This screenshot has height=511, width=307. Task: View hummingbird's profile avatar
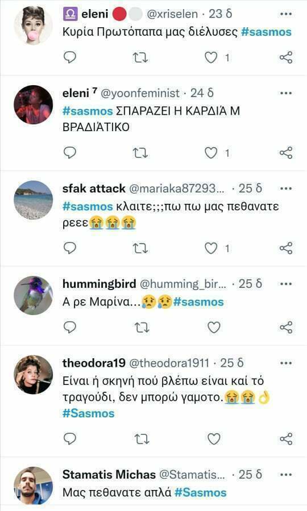click(34, 295)
